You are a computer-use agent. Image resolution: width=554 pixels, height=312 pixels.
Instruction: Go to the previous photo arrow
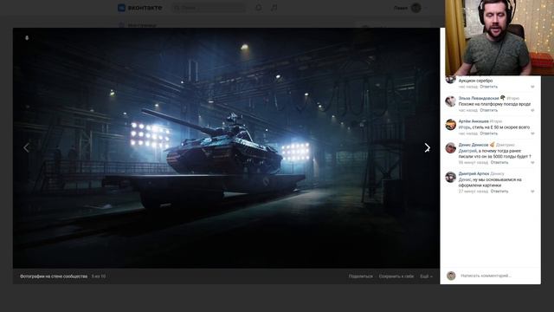point(26,147)
